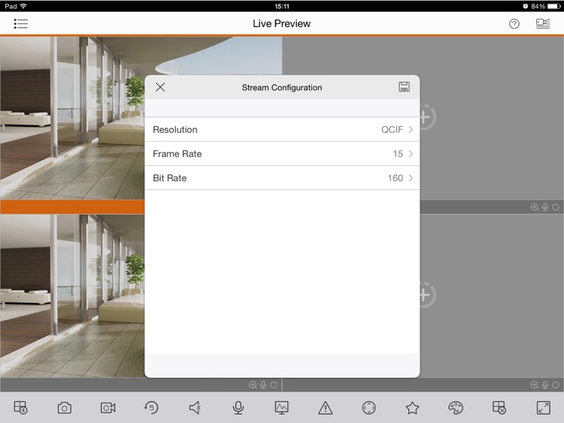The height and width of the screenshot is (423, 564).
Task: Open the device manager camera icon
Action: point(543,24)
